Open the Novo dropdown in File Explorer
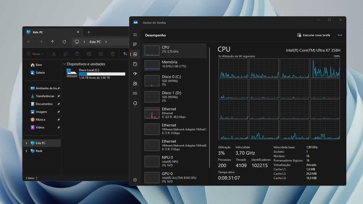This screenshot has width=363, height=204. 35,54
